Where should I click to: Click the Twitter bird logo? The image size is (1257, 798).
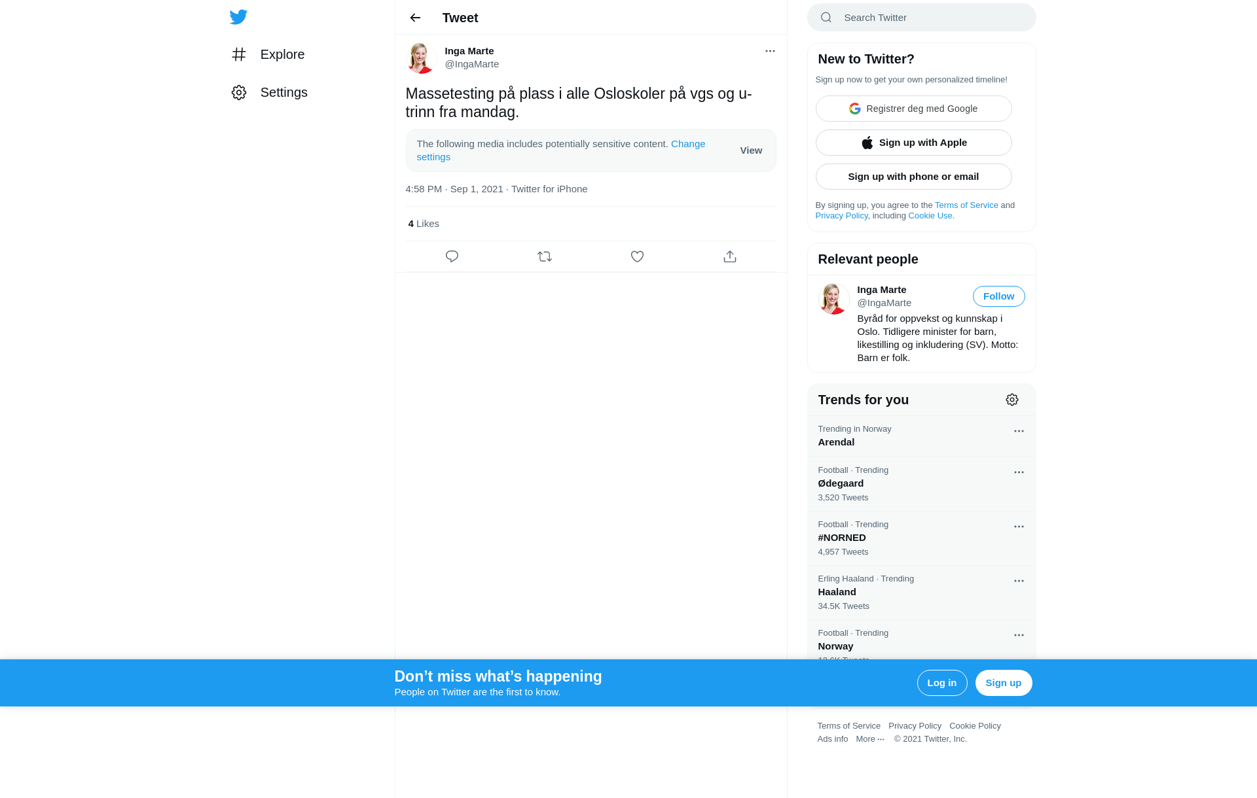coord(238,17)
